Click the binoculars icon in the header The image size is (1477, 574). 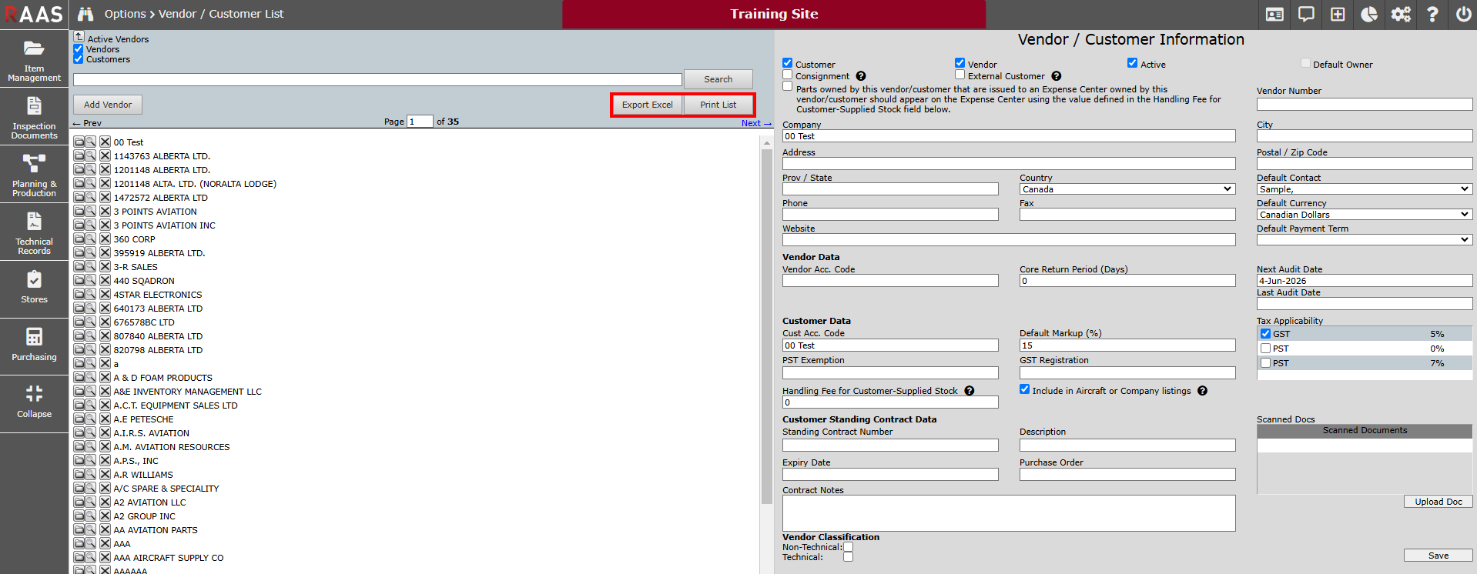pos(85,15)
